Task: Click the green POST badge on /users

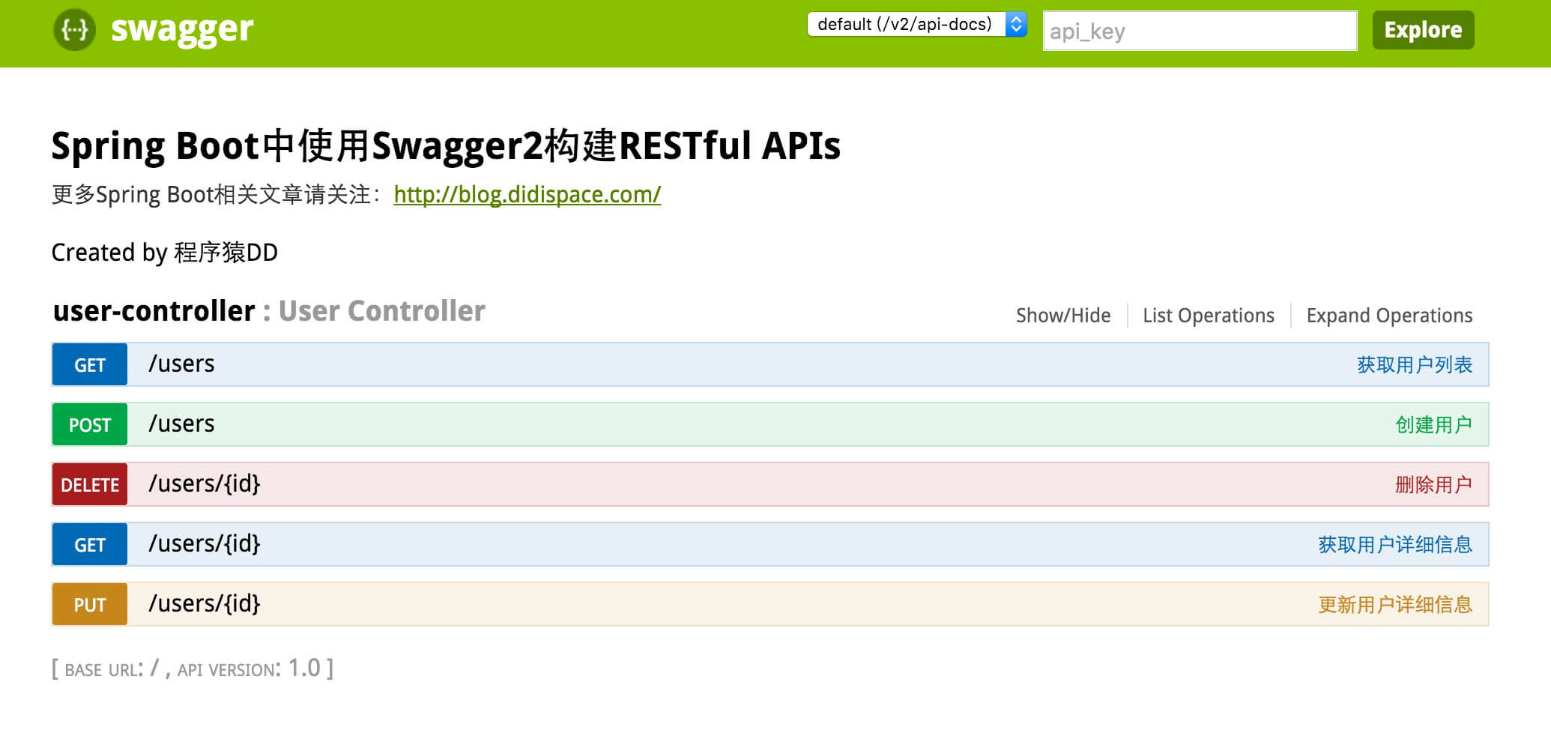Action: pos(89,424)
